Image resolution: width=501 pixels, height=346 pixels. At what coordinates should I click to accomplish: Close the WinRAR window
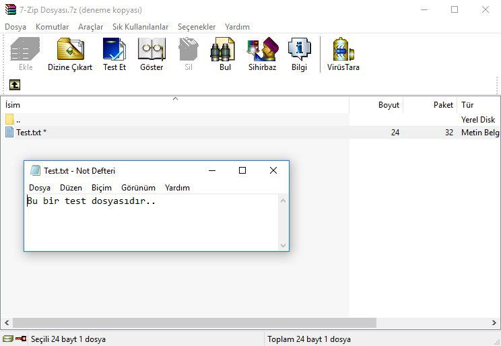click(485, 9)
